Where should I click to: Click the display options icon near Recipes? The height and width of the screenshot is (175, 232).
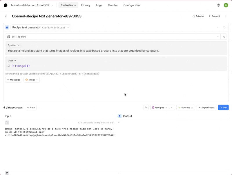tap(146, 107)
